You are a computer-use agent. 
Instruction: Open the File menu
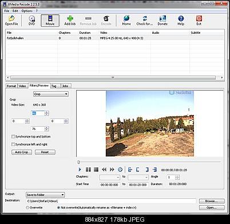pos(7,11)
